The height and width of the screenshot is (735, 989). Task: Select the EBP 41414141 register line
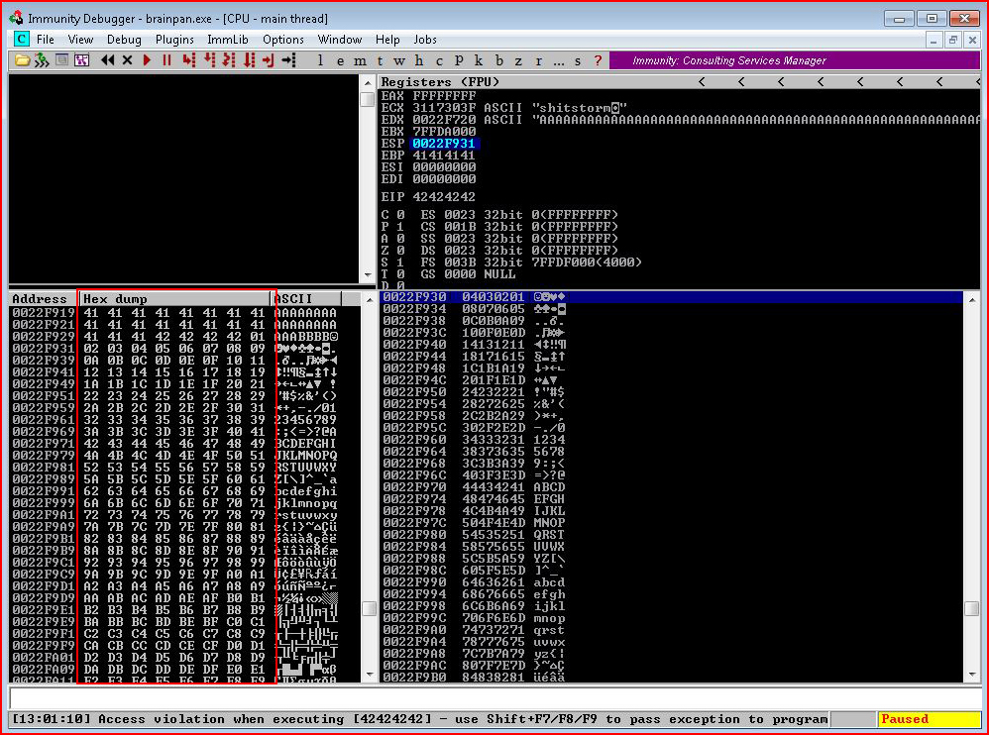[x=428, y=156]
